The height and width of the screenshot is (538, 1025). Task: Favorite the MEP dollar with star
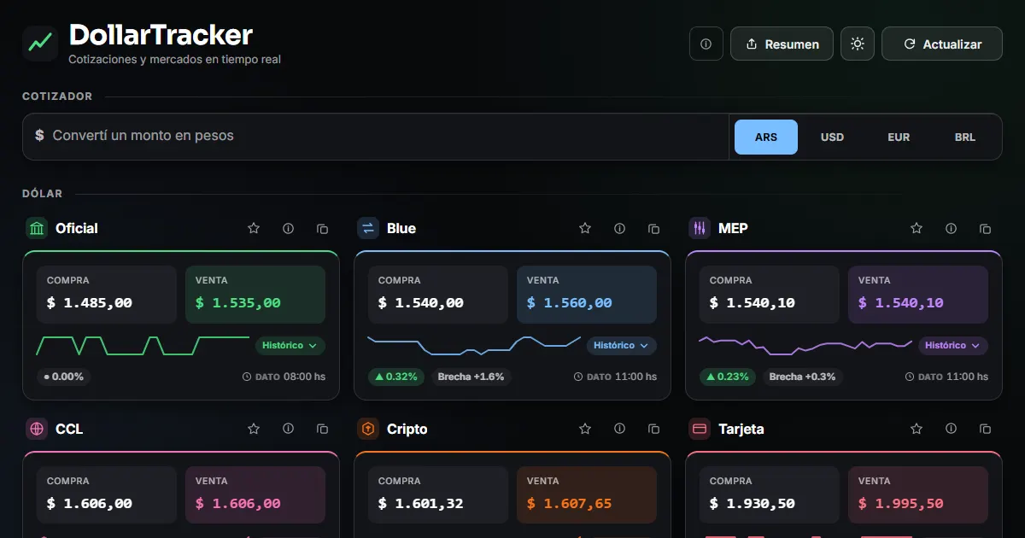pyautogui.click(x=917, y=228)
